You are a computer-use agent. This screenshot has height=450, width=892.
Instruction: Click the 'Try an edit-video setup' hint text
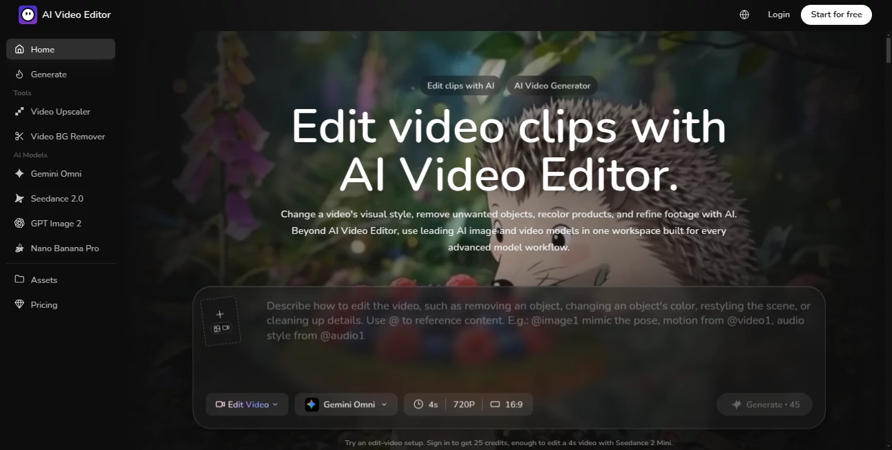pos(509,442)
